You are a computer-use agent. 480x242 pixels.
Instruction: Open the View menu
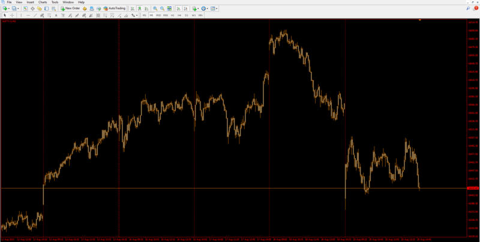click(x=19, y=2)
